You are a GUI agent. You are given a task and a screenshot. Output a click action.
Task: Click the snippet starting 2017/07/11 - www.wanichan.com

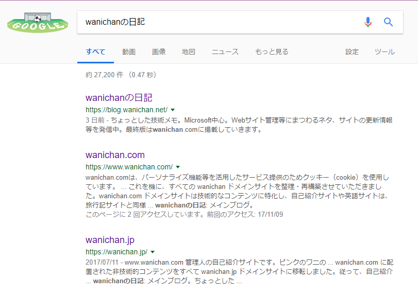pos(239,271)
